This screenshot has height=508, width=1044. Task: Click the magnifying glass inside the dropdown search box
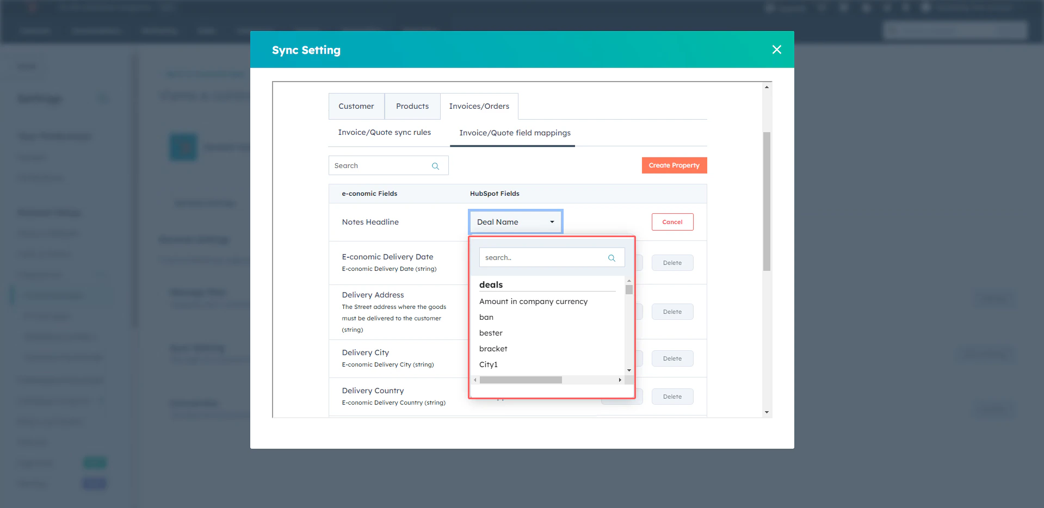click(611, 257)
